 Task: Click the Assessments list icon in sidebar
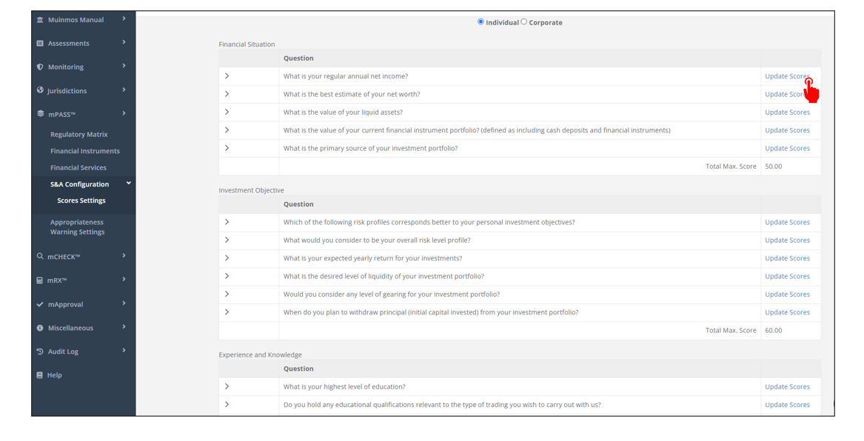tap(40, 44)
